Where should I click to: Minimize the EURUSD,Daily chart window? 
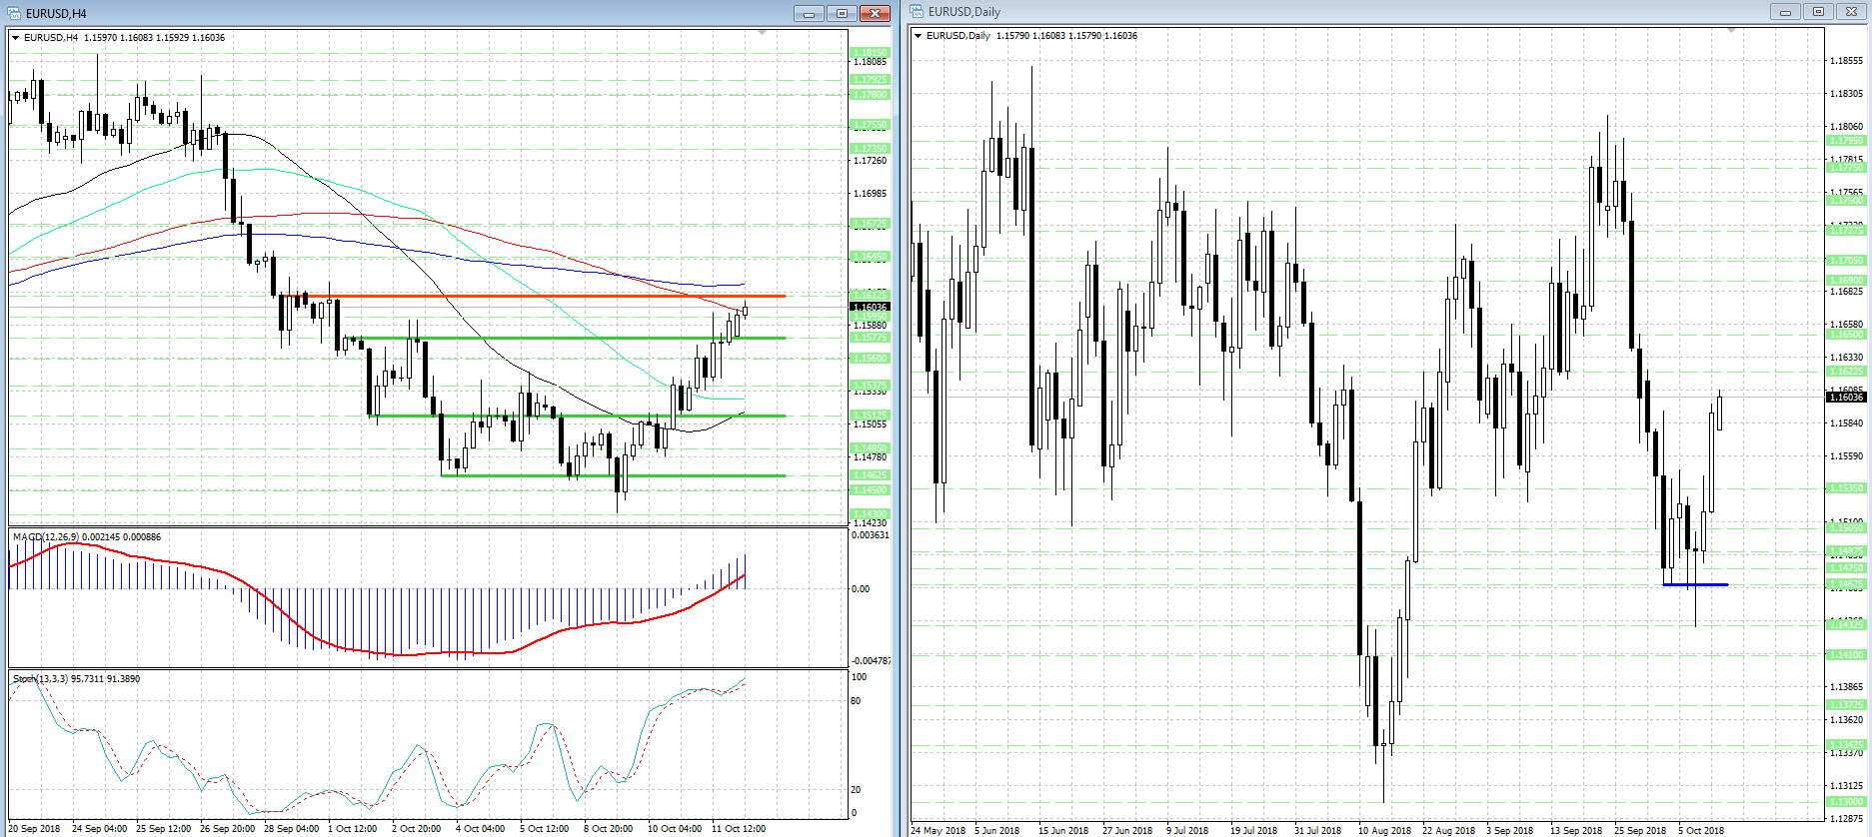(x=1784, y=12)
